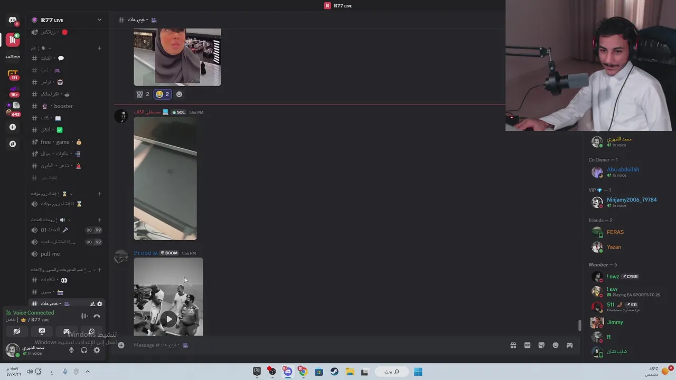Open the أذكار channel

pos(67,130)
